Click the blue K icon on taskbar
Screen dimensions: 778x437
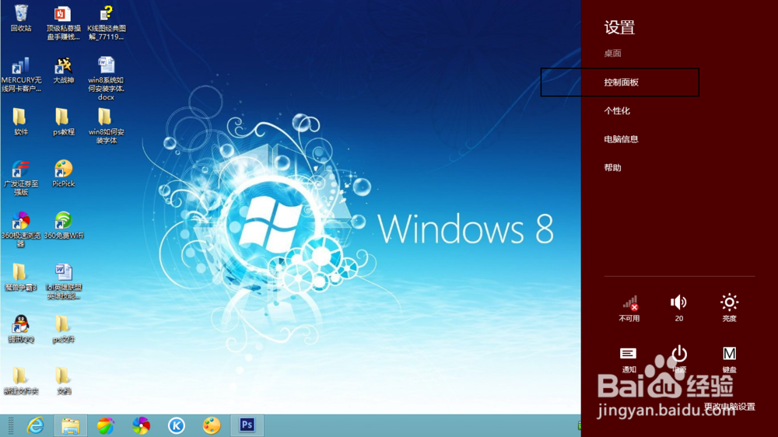(176, 425)
